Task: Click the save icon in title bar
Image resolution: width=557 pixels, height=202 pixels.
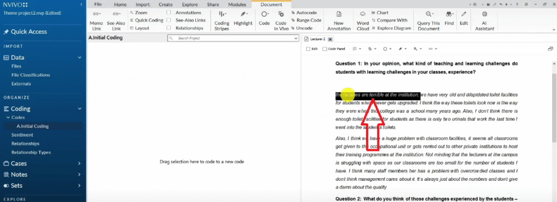Action: click(x=488, y=4)
